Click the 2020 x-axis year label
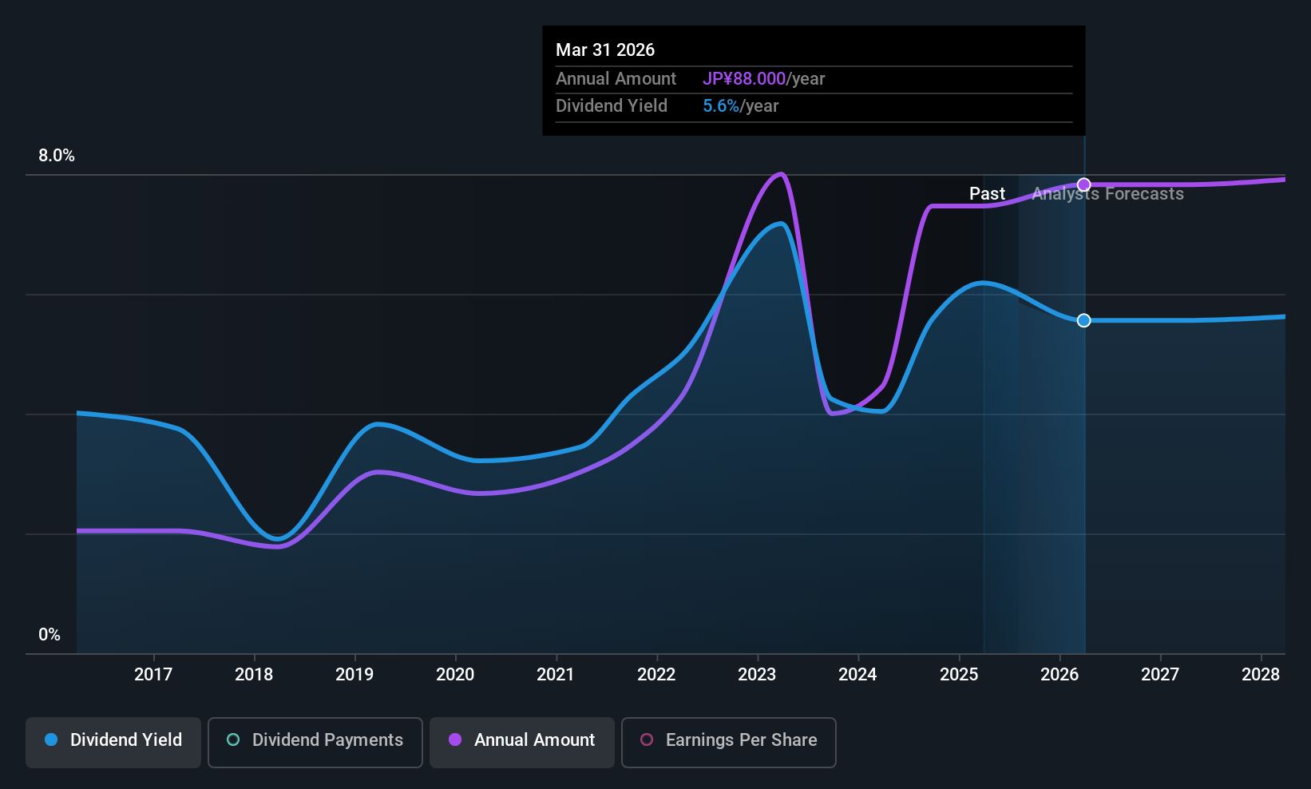The width and height of the screenshot is (1311, 789). [455, 675]
